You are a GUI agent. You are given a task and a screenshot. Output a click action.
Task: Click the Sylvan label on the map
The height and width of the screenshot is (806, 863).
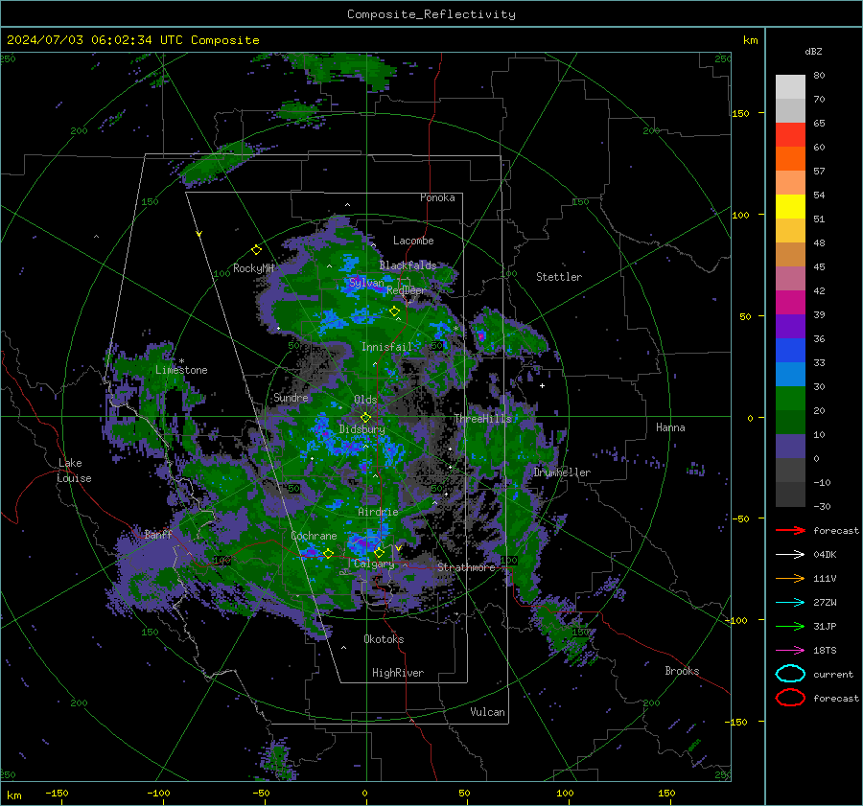click(x=366, y=283)
